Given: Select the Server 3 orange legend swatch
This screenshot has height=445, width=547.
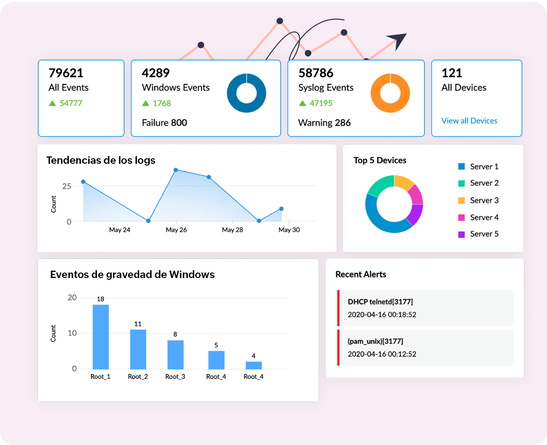Looking at the screenshot, I should tap(461, 200).
